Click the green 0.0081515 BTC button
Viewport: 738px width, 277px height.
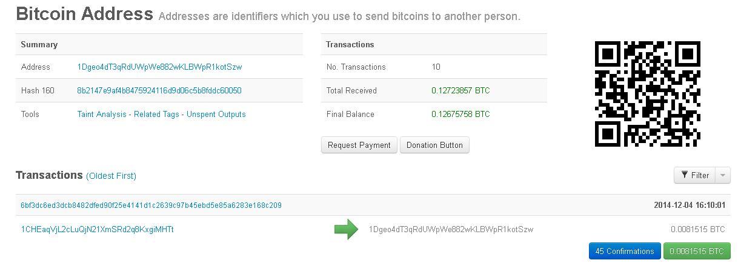click(x=697, y=251)
